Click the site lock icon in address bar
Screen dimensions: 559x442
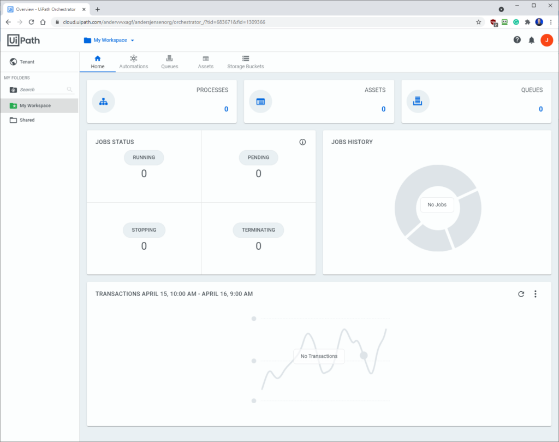pos(57,22)
